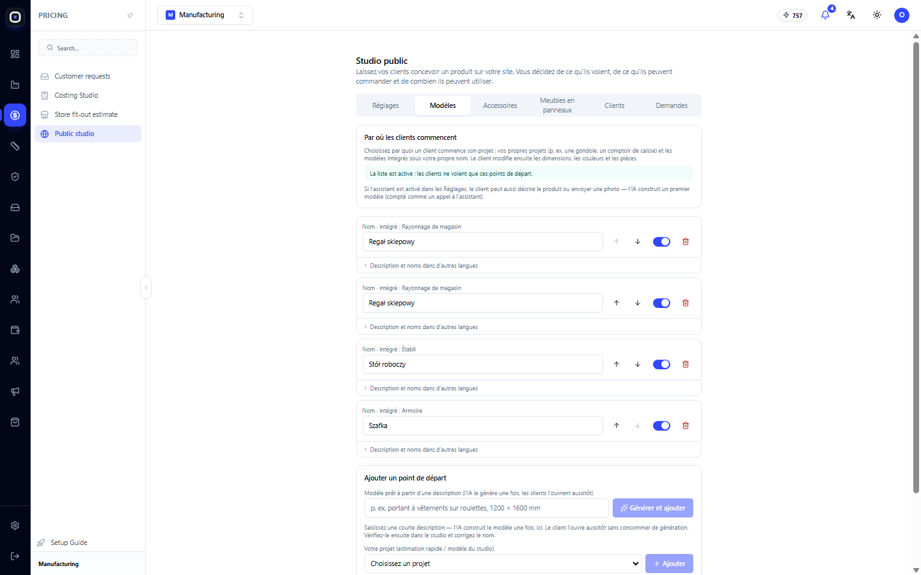Open the Manufacturing workspace dropdown
This screenshot has width=921, height=575.
click(x=205, y=15)
